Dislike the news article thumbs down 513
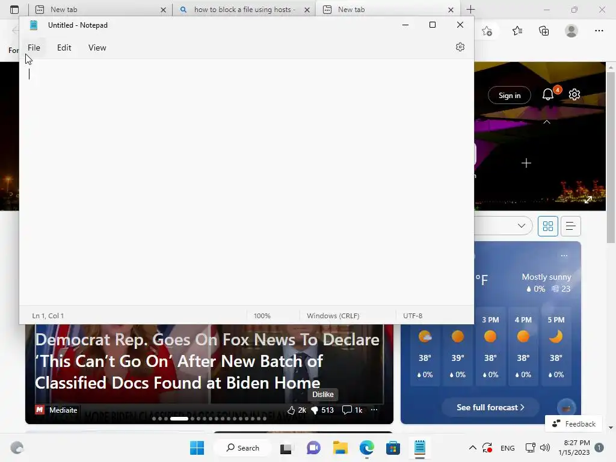 pyautogui.click(x=322, y=410)
